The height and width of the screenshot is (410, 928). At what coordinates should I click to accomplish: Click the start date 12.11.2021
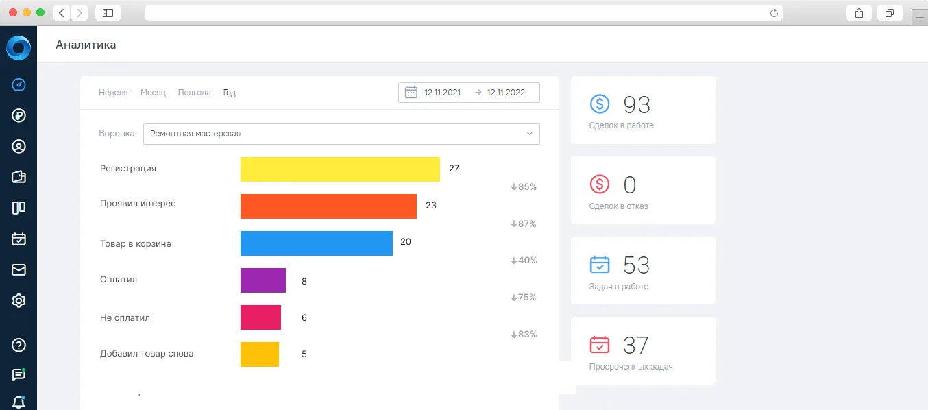click(x=442, y=93)
